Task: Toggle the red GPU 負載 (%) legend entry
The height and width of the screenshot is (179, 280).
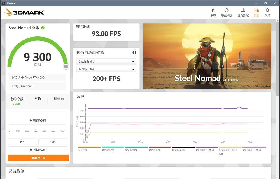Action: 160,149
